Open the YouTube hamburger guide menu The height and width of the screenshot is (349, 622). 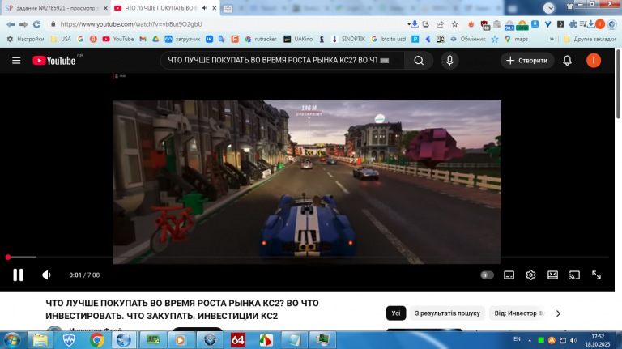pyautogui.click(x=16, y=61)
